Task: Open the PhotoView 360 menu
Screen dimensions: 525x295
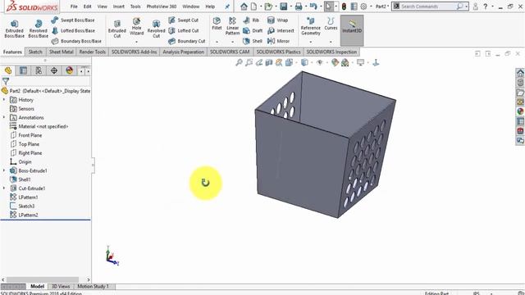Action: coord(161,7)
